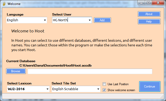Click Continue to start Hoot
Viewport: 166px width, 101px height.
150,86
